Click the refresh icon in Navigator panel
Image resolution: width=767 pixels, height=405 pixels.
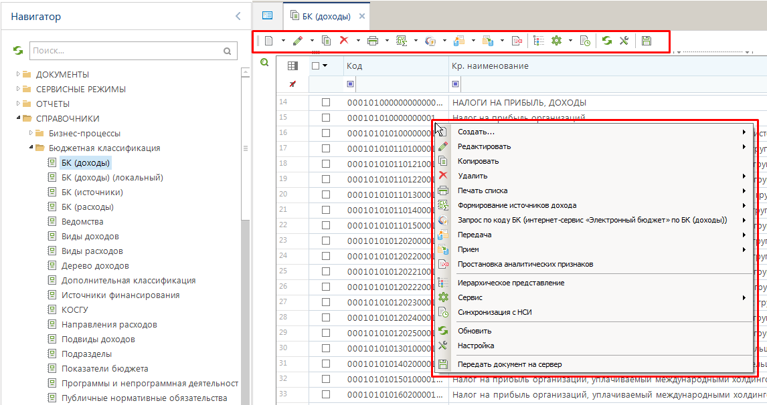coord(18,50)
